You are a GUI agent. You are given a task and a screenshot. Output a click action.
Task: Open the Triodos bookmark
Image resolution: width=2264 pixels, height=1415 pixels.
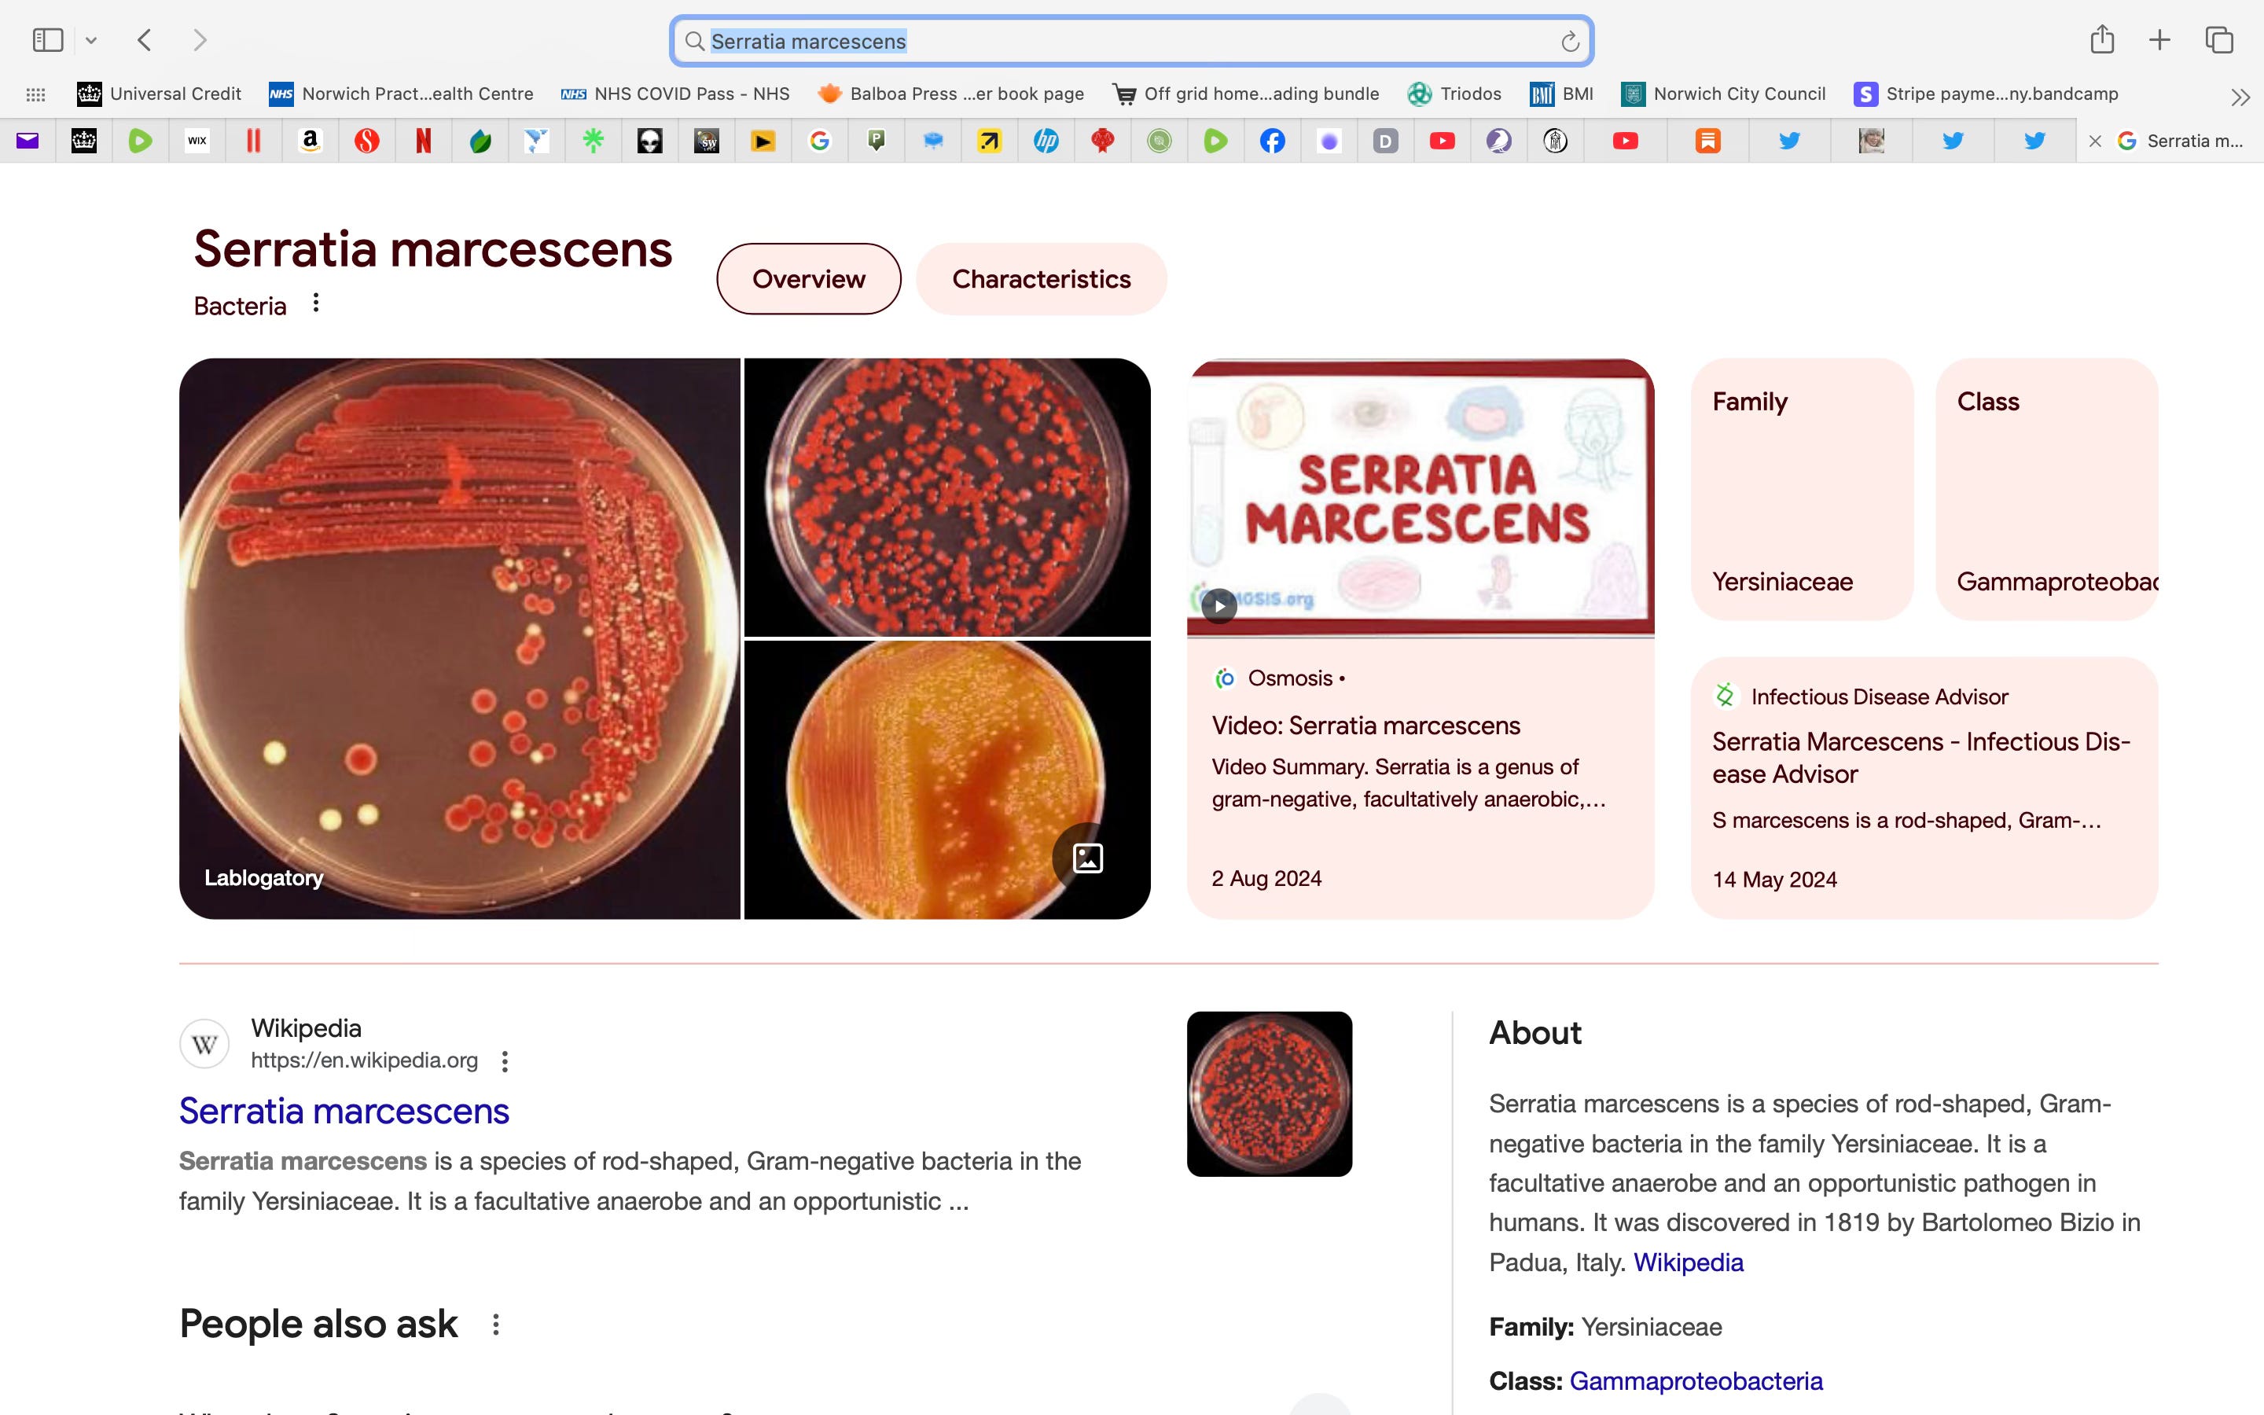tap(1454, 94)
